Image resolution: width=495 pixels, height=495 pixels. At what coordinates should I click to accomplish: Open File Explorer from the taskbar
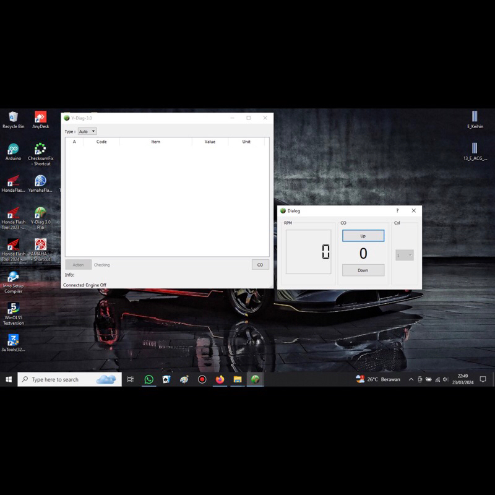point(238,379)
